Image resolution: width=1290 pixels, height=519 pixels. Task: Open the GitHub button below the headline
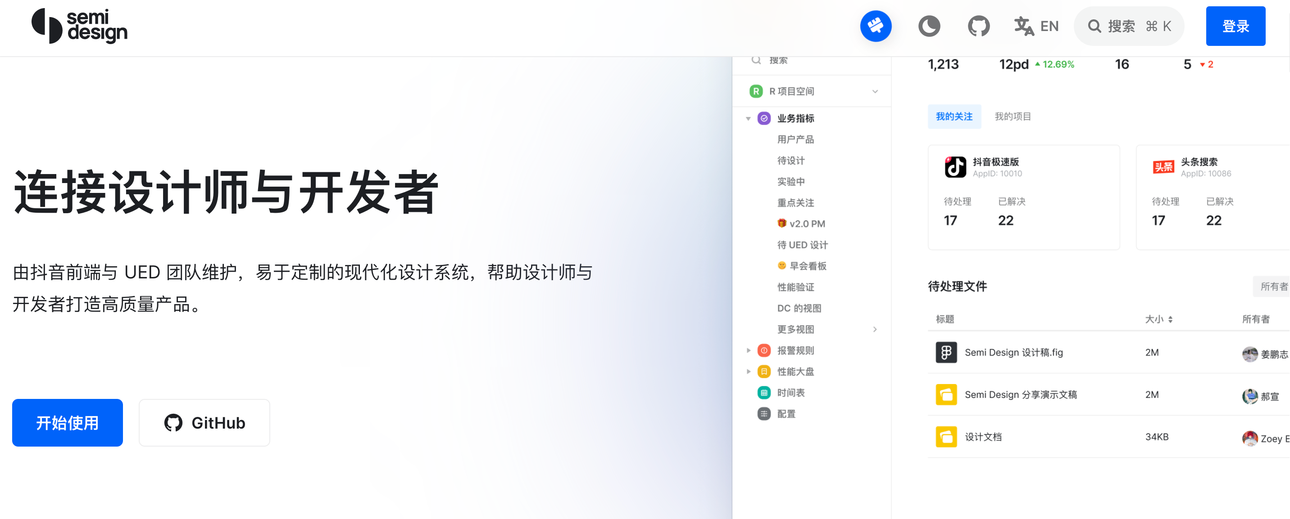(x=204, y=422)
